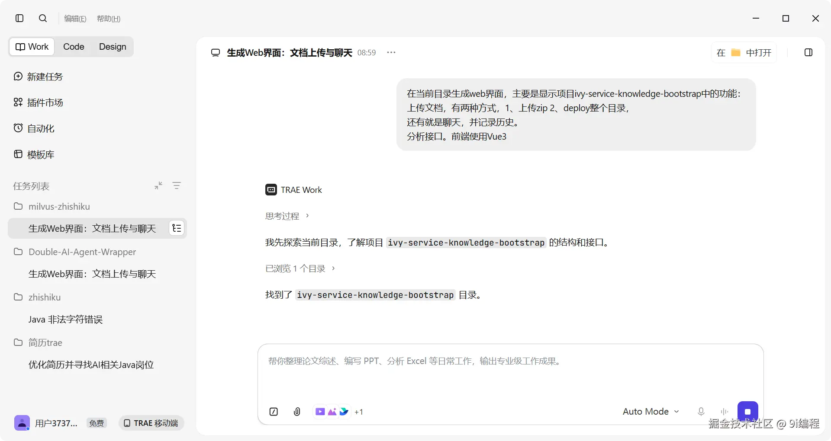Open the Java 非法字符错误 task

pos(65,319)
